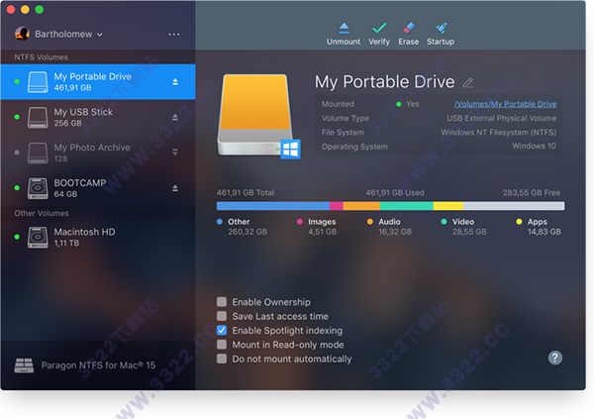Click NTFS Volumes section header

click(x=42, y=57)
